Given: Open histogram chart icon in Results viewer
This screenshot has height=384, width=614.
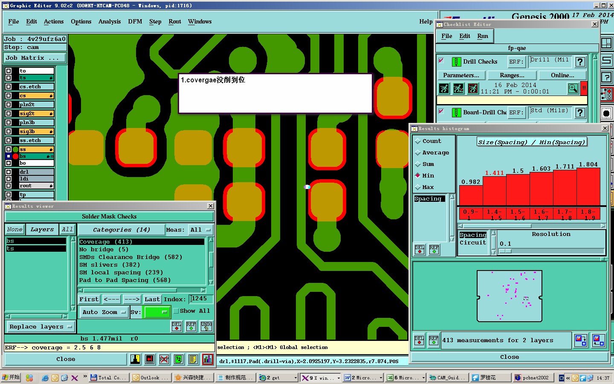Looking at the screenshot, I should 208,359.
